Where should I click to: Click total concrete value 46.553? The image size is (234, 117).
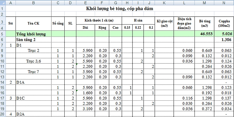tap(204, 34)
